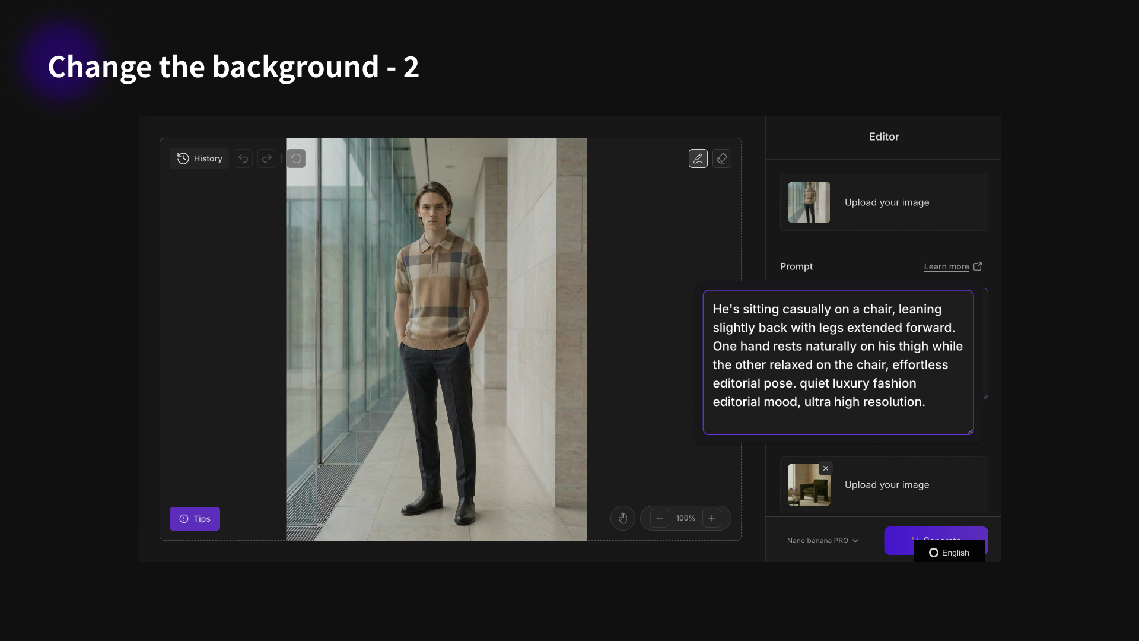Open the History panel
The image size is (1139, 641).
[x=199, y=158]
